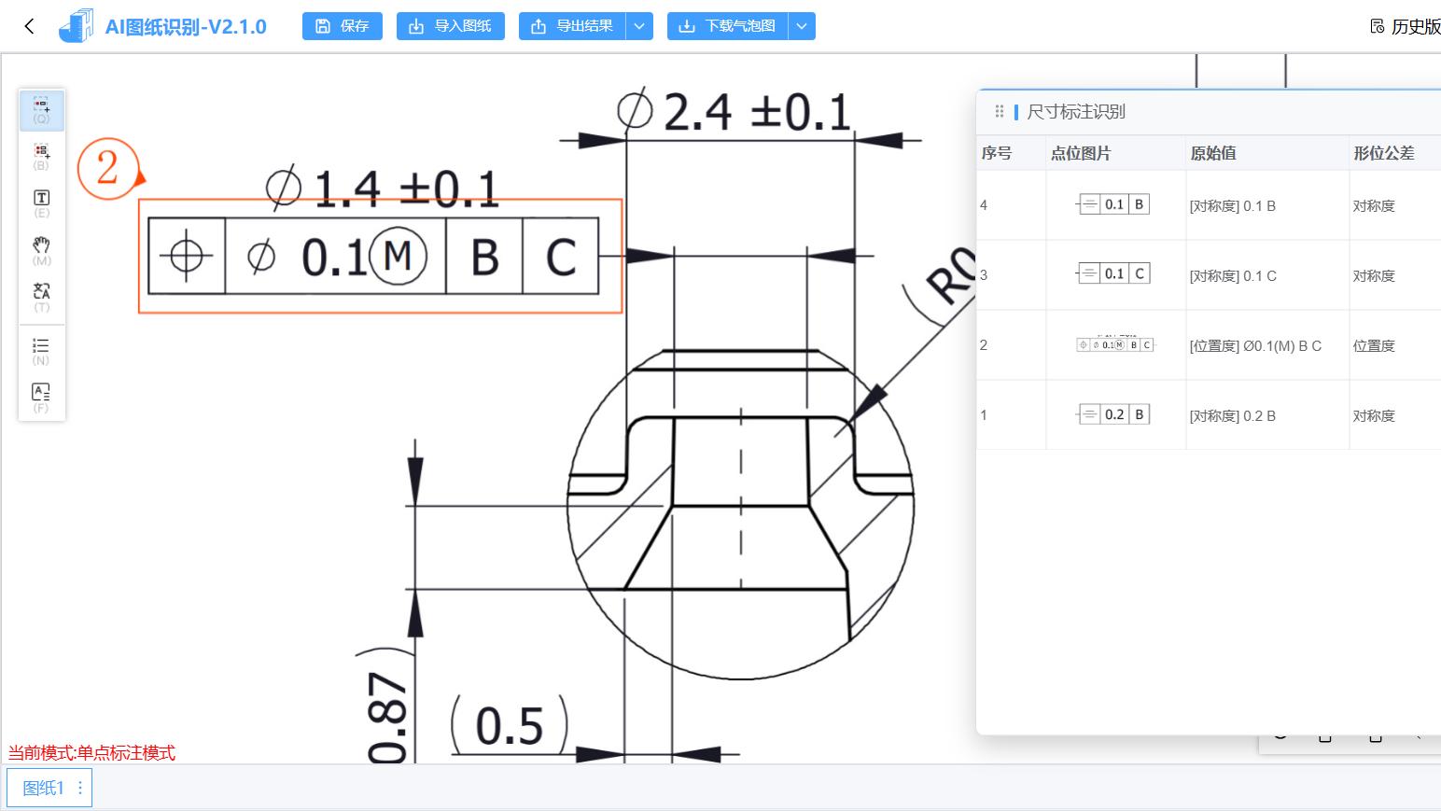Click the row 4 point image thumbnail
This screenshot has width=1441, height=811.
click(x=1113, y=204)
